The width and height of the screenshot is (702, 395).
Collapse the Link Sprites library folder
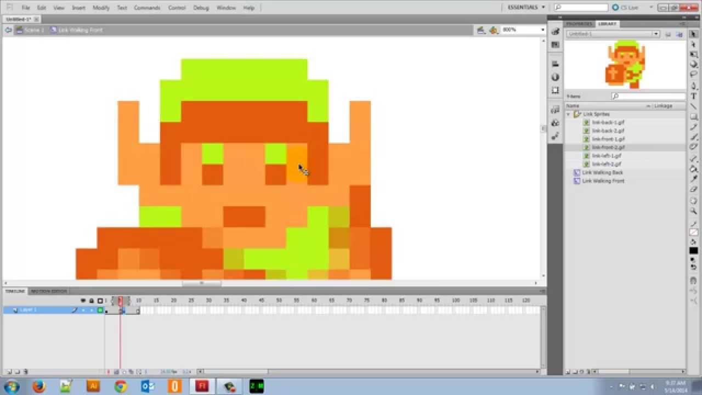(569, 114)
